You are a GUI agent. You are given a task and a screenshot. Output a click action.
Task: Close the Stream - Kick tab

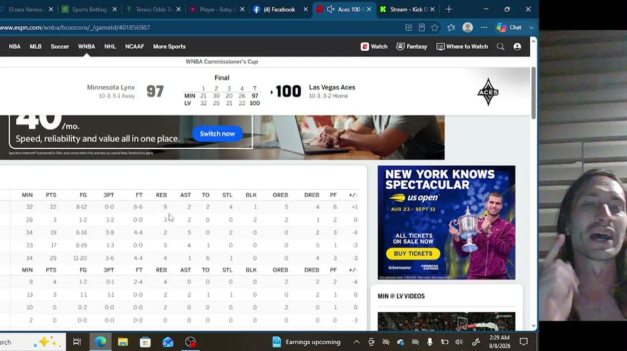pyautogui.click(x=433, y=9)
